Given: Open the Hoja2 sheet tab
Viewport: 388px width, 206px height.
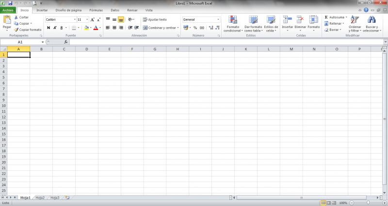Looking at the screenshot, I should click(x=40, y=198).
